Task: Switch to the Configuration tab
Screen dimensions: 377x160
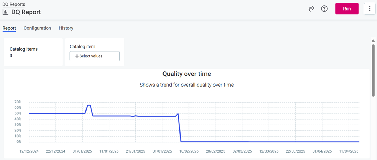Action: (37, 28)
